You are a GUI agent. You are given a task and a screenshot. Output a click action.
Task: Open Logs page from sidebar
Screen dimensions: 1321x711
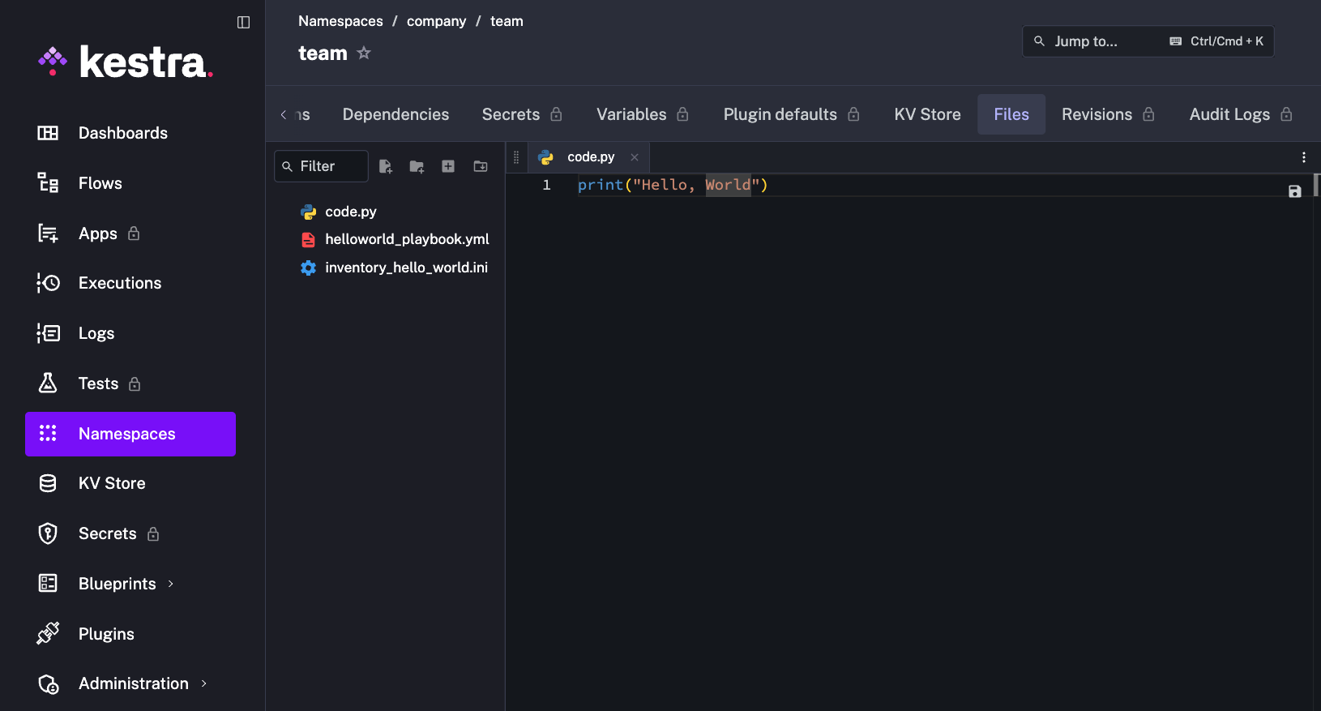click(130, 333)
